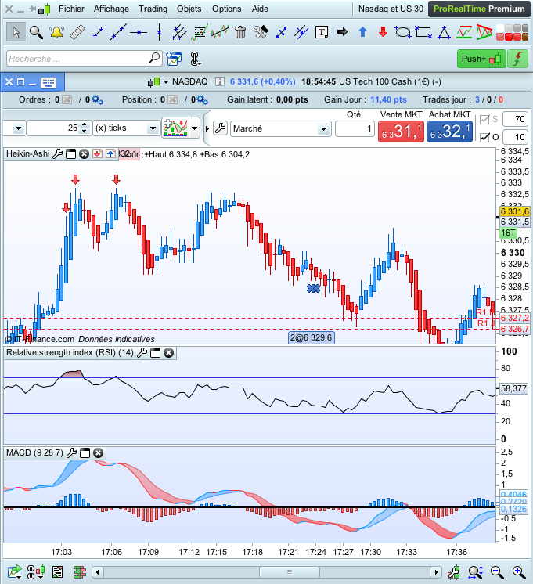Open the Marché order type dropdown
Image resolution: width=533 pixels, height=584 pixels.
click(x=323, y=129)
